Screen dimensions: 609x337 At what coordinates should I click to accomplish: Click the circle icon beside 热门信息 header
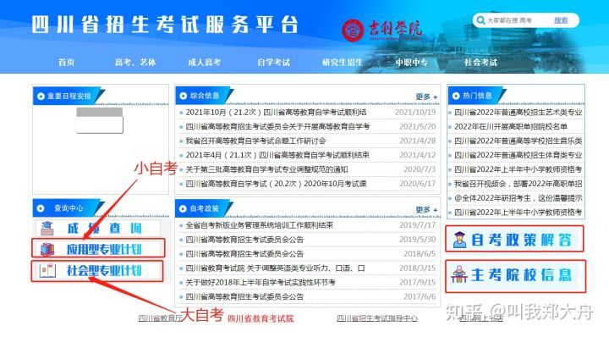click(x=456, y=96)
